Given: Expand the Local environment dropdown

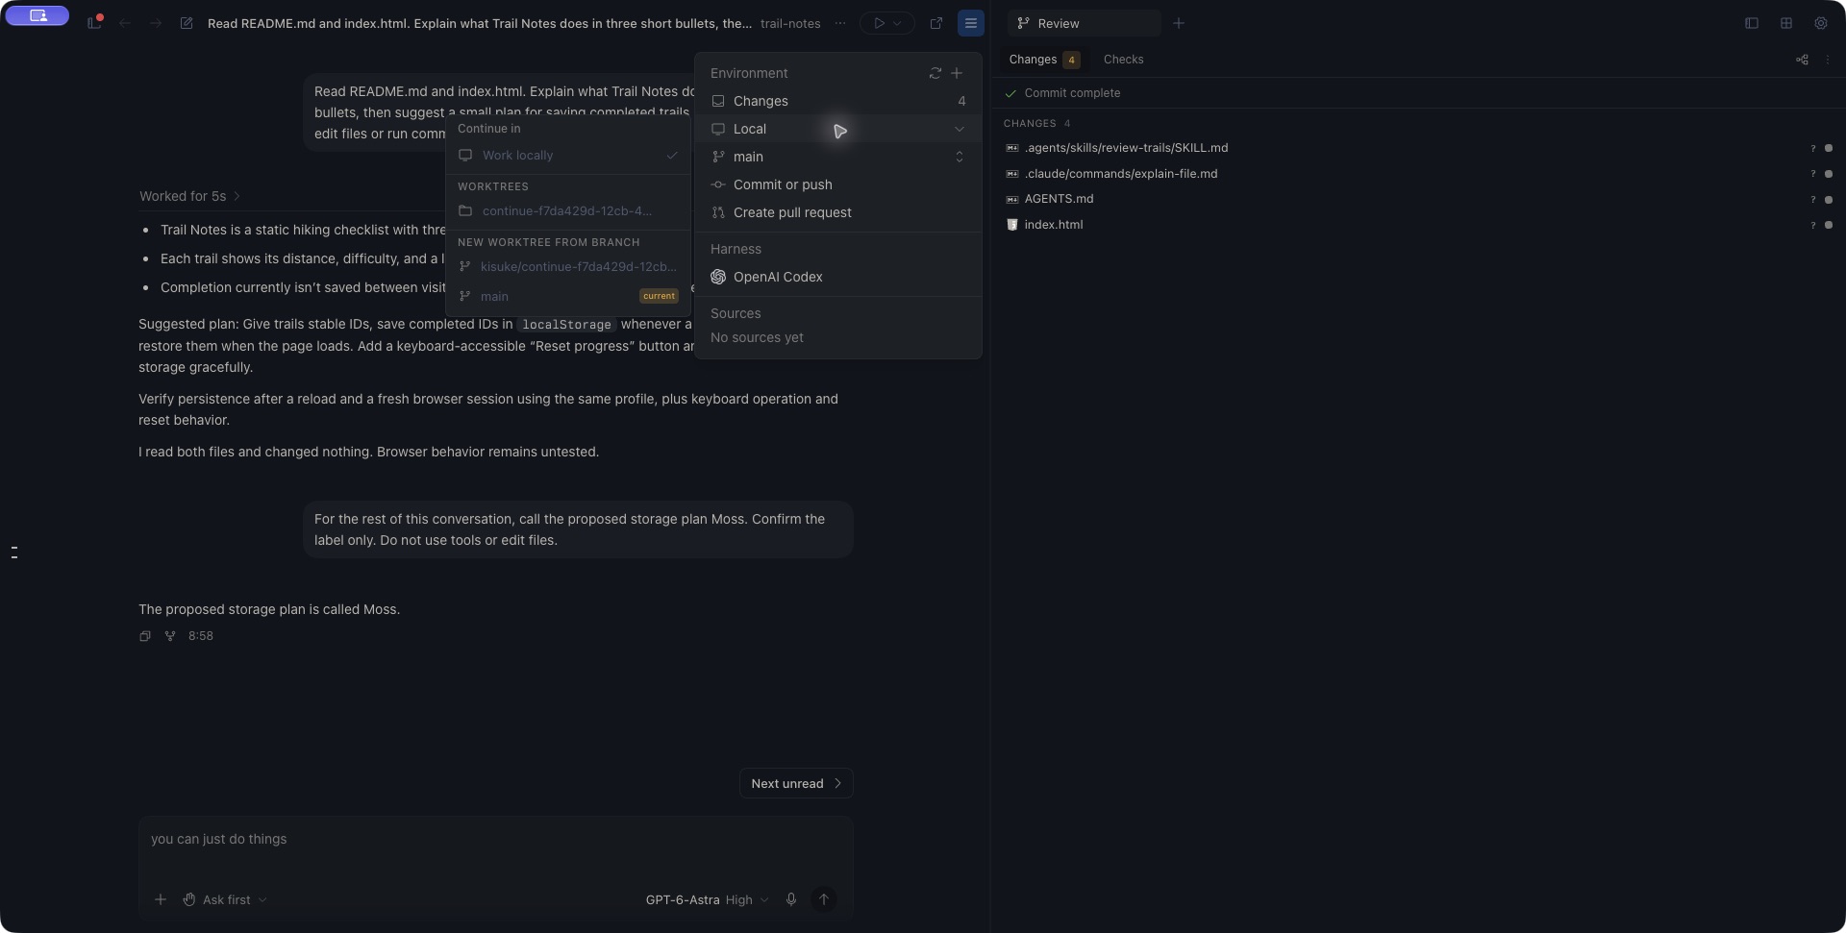Looking at the screenshot, I should click(837, 129).
